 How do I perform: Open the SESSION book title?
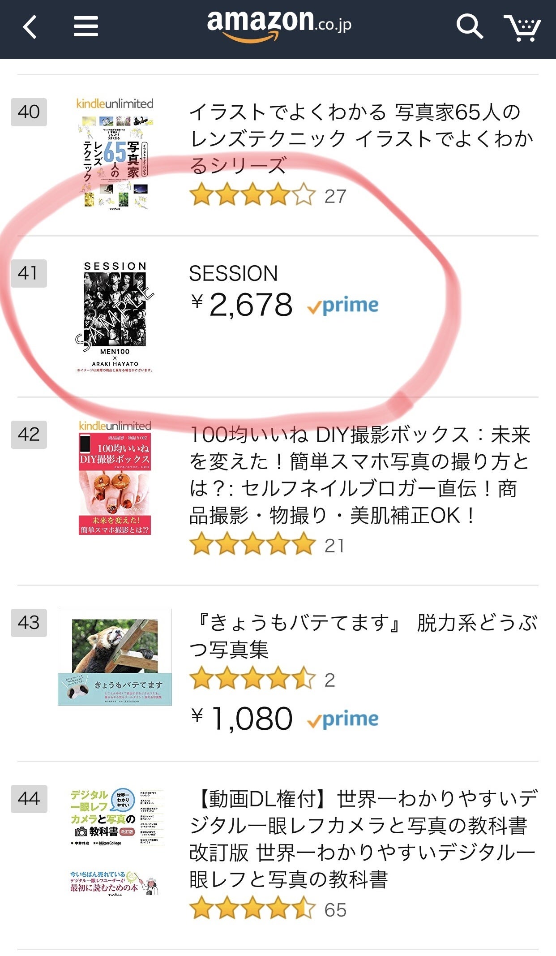[x=233, y=273]
